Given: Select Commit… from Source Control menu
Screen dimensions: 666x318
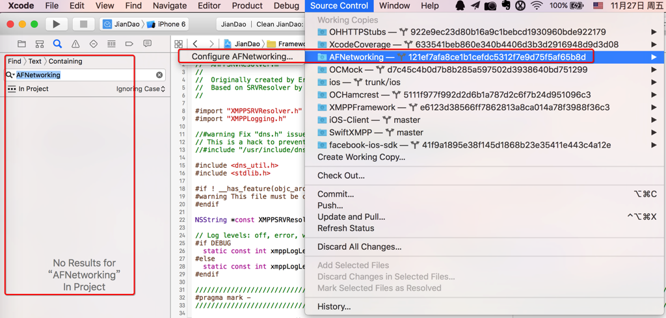Looking at the screenshot, I should click(336, 194).
